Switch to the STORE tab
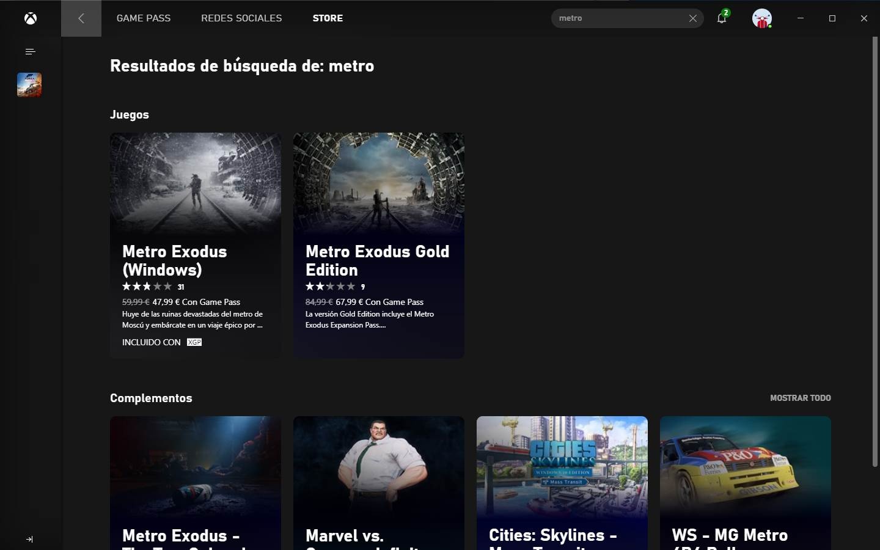 click(x=328, y=18)
